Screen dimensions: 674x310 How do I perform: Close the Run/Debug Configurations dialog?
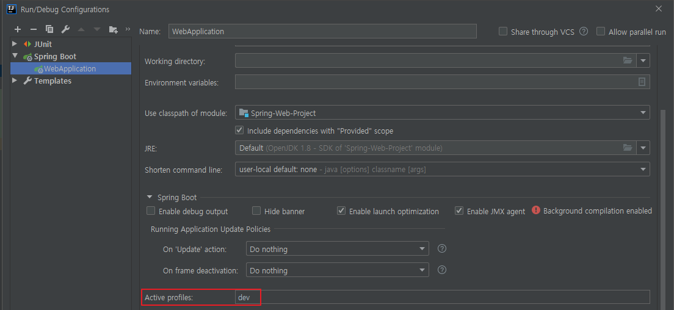[x=658, y=9]
